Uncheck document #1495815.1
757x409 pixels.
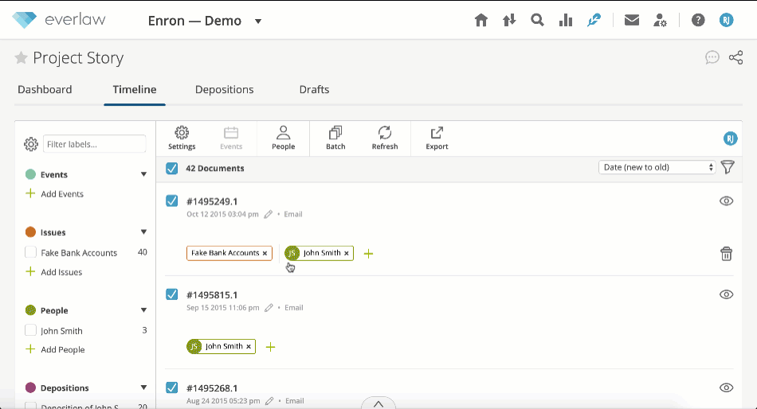point(171,294)
